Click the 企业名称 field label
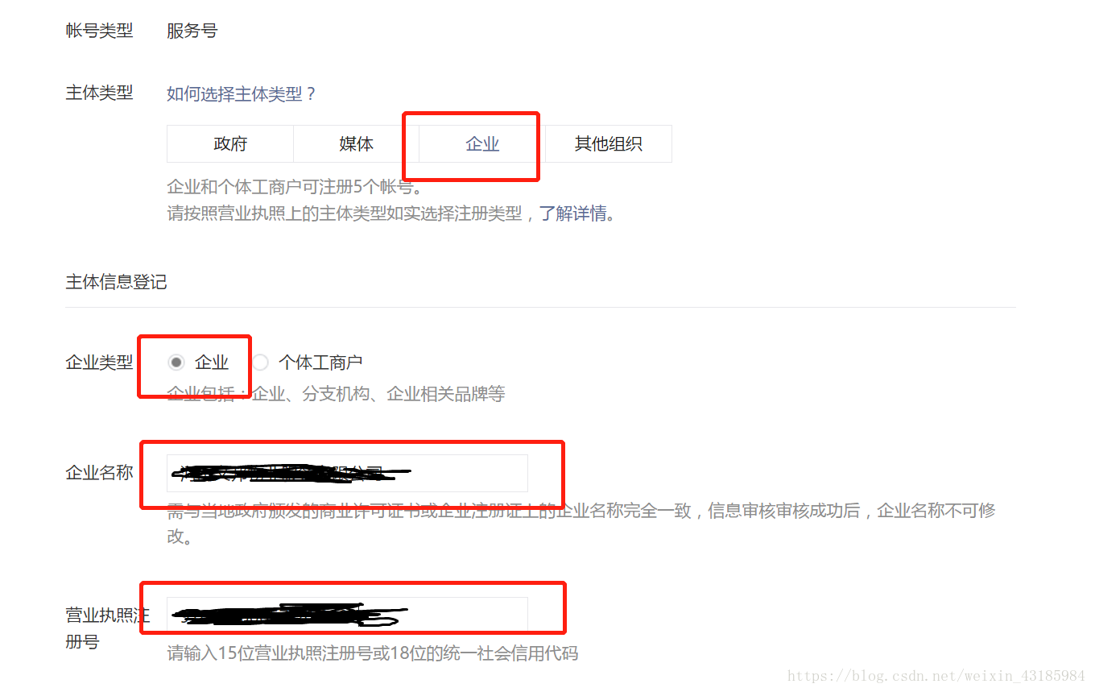1095x692 pixels. pos(99,473)
